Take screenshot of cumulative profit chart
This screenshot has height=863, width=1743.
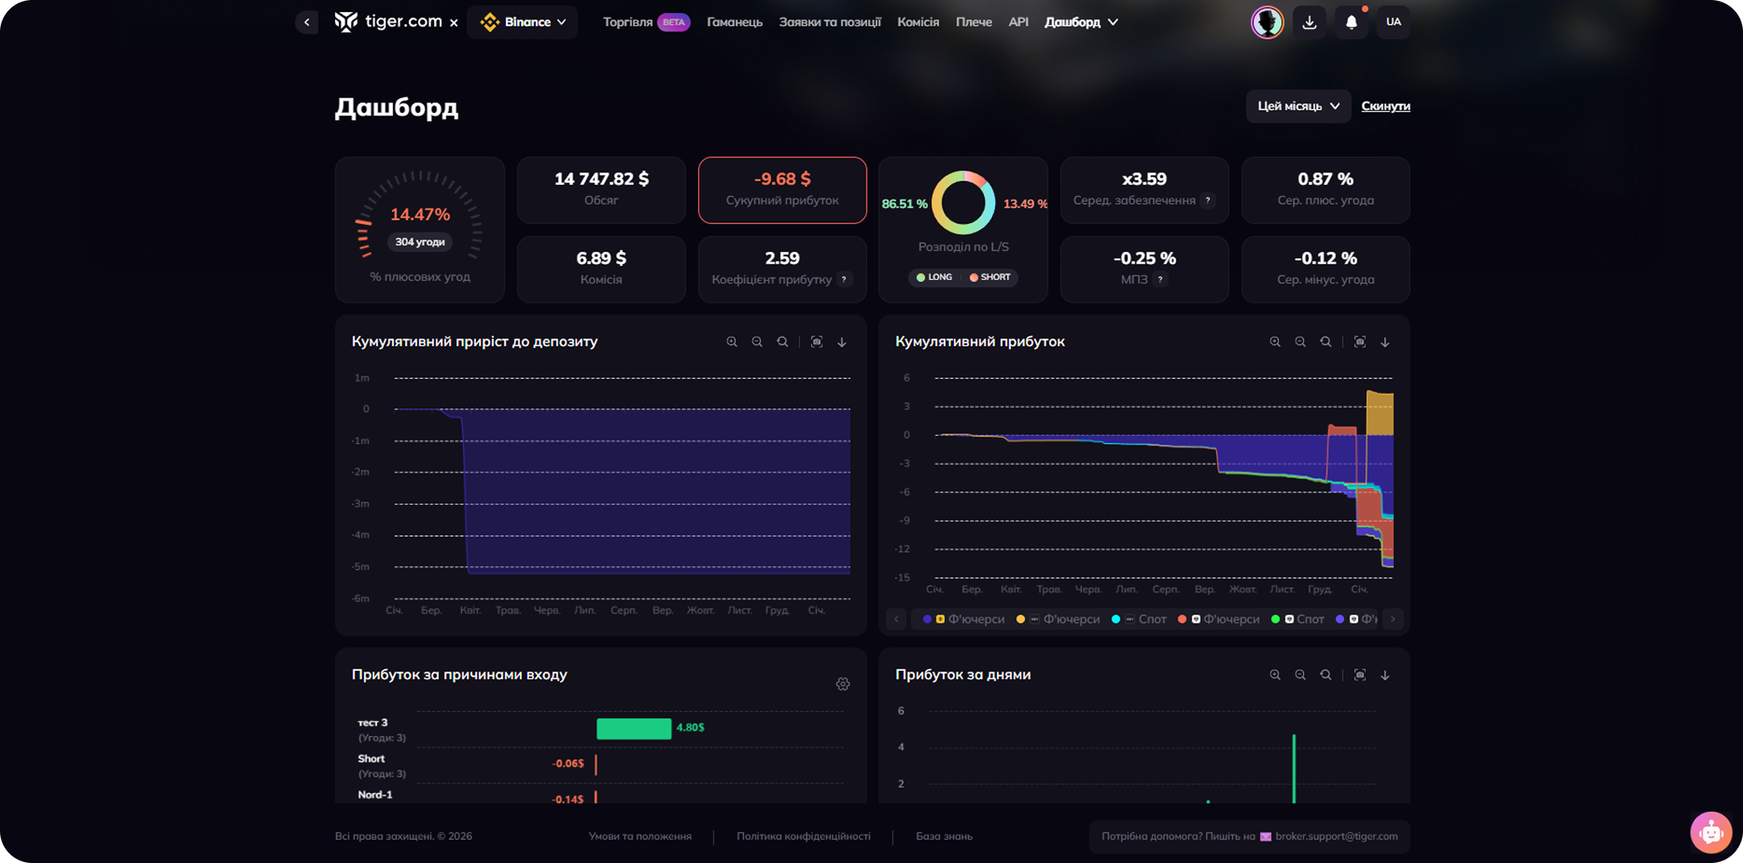click(1360, 342)
